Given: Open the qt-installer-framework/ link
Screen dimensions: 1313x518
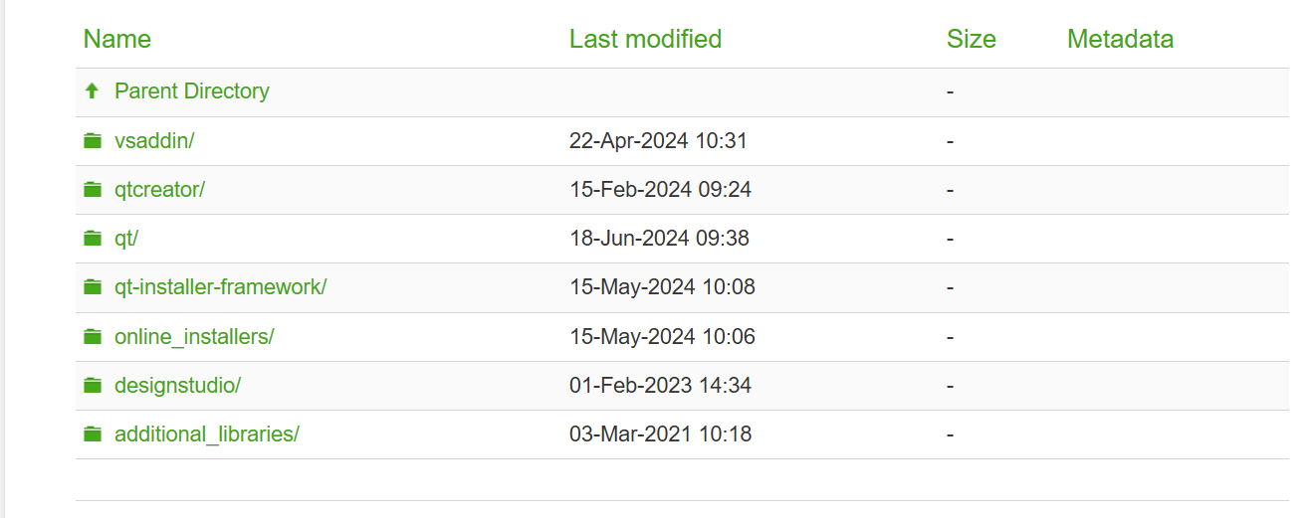Looking at the screenshot, I should coord(220,287).
